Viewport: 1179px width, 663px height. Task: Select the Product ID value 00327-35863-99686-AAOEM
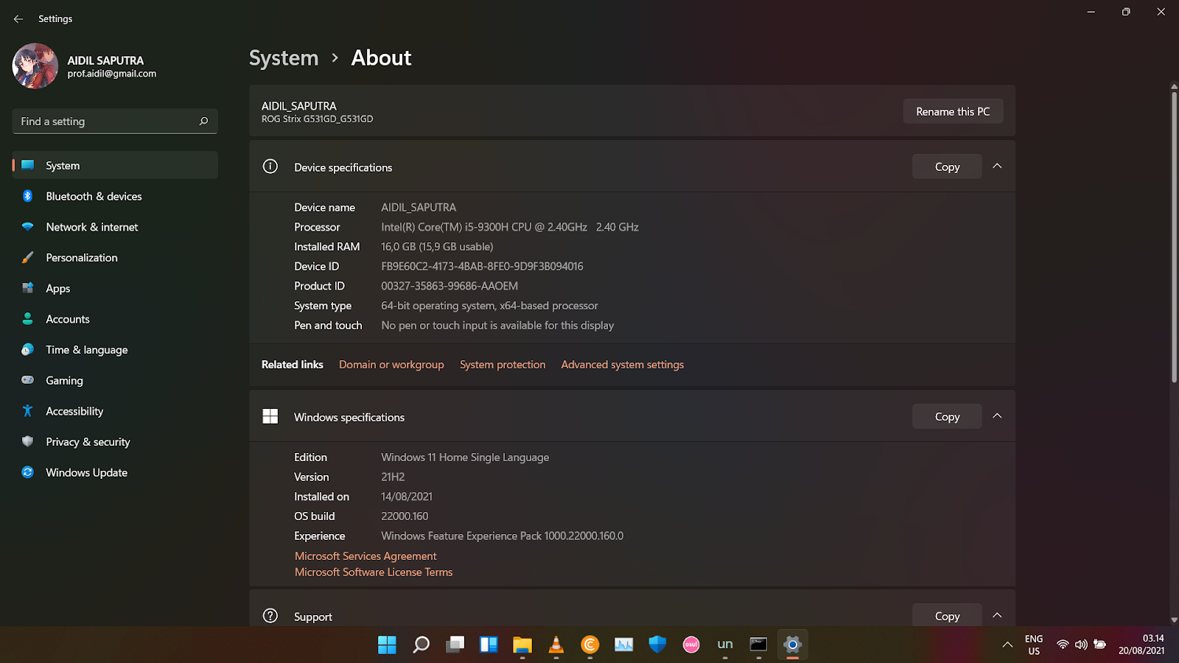point(449,287)
